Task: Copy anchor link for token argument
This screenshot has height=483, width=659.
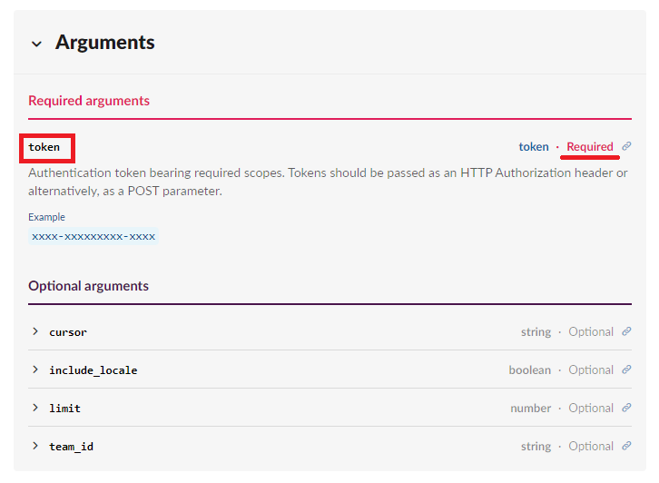Action: 626,147
